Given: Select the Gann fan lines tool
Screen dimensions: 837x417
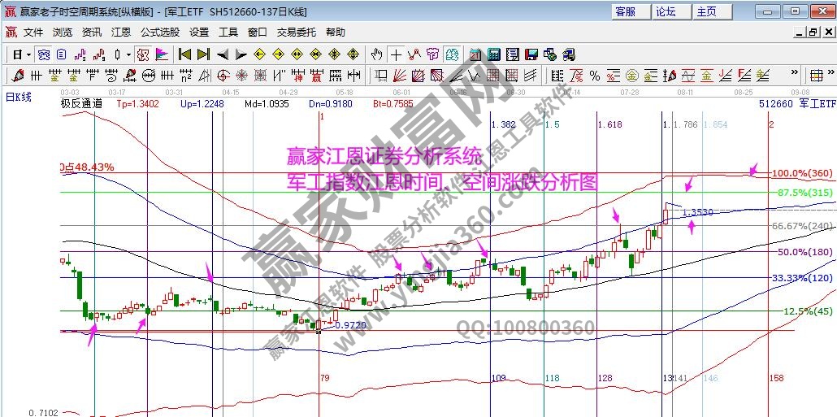Looking at the screenshot, I should coord(398,76).
